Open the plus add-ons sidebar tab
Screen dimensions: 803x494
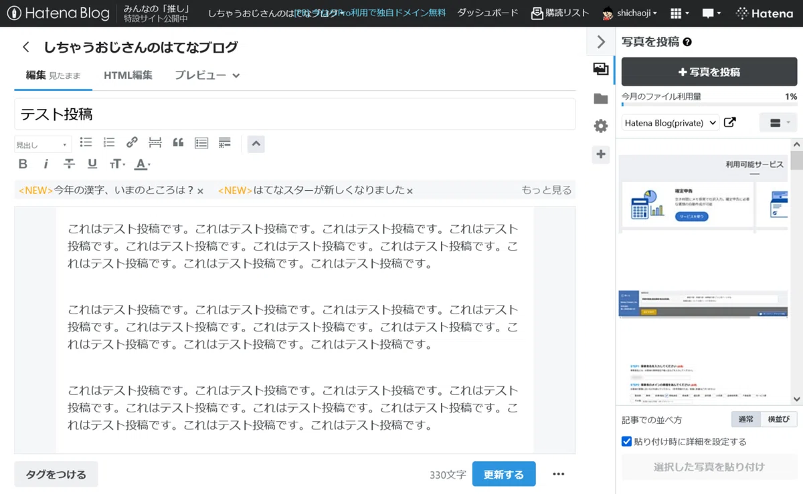[601, 154]
